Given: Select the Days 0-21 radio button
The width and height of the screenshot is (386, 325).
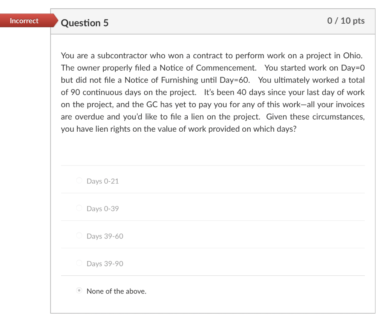Looking at the screenshot, I should tap(79, 181).
